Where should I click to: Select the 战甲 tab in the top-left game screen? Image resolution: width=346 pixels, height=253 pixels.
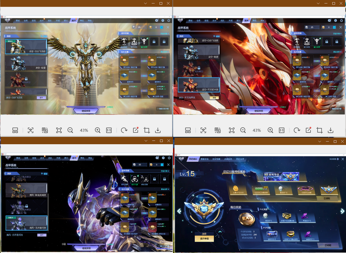[x=74, y=20]
